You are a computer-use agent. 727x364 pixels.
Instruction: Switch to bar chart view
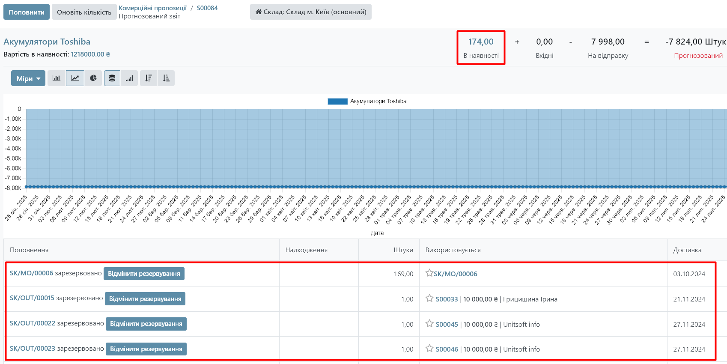[57, 78]
